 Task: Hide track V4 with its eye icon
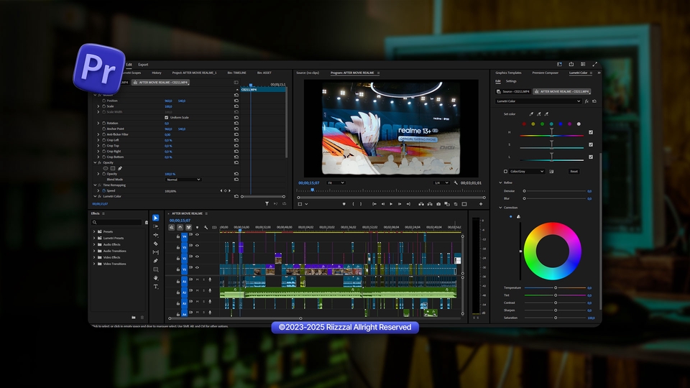(197, 235)
